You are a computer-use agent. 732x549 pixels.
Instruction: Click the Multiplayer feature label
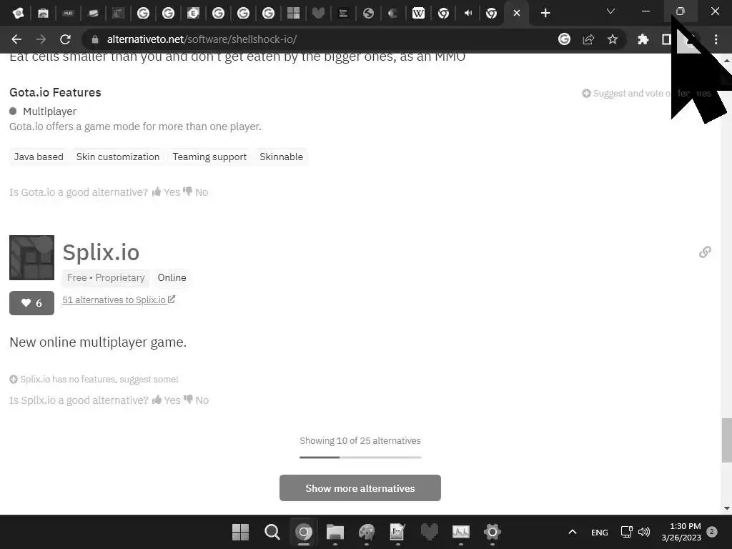pos(49,111)
